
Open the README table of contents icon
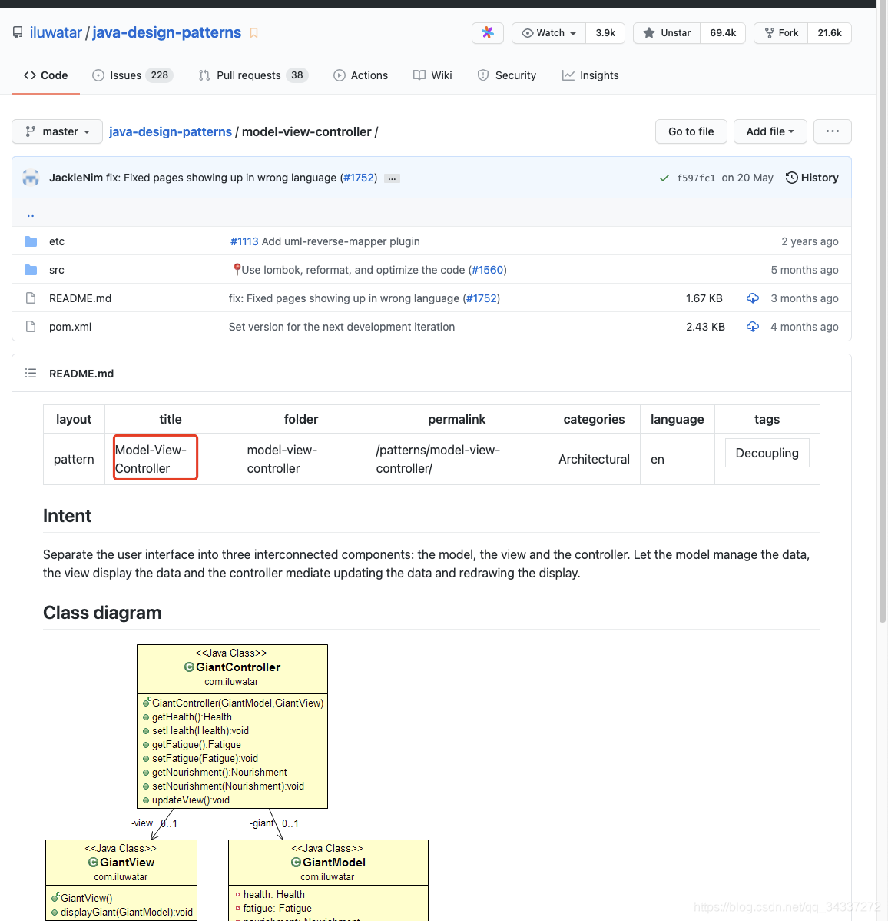point(31,374)
